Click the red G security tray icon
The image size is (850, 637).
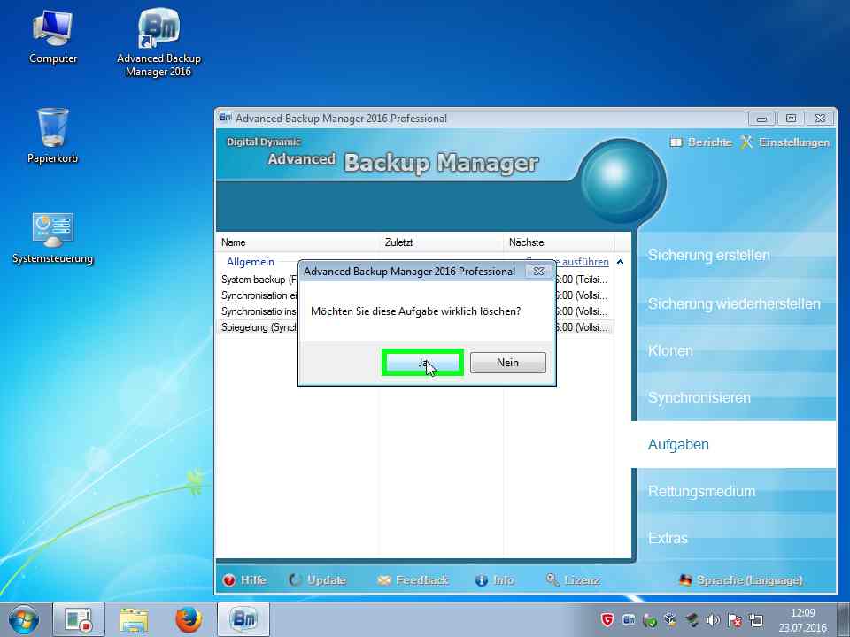[607, 619]
